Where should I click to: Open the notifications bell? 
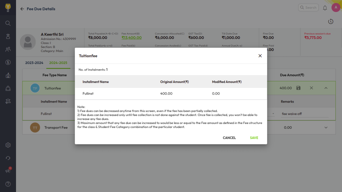pos(325,8)
